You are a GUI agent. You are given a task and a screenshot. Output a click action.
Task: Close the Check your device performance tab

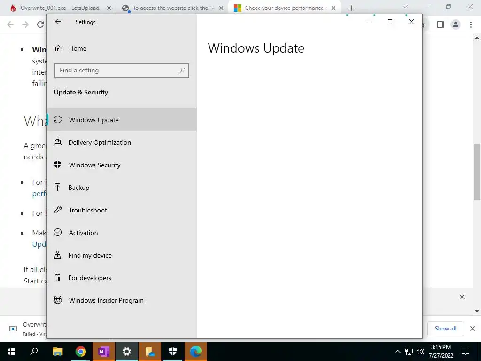tap(334, 8)
